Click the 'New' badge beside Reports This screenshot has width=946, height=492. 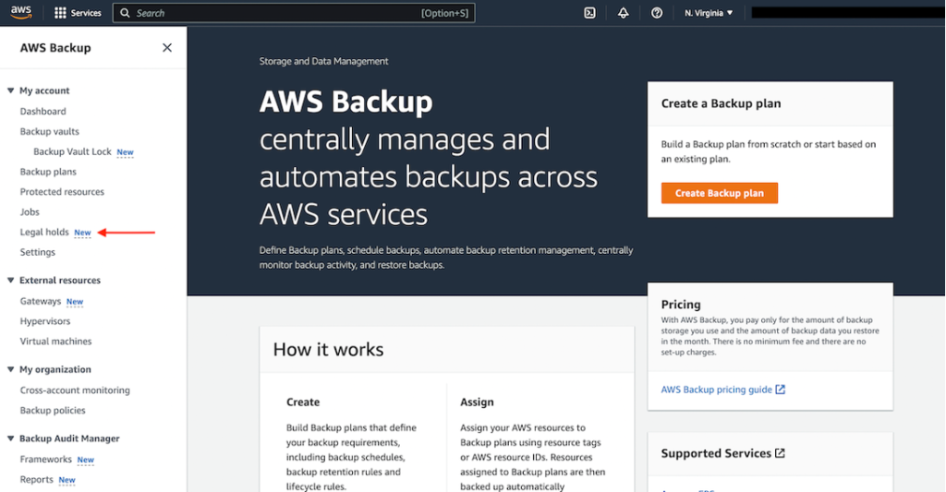67,481
